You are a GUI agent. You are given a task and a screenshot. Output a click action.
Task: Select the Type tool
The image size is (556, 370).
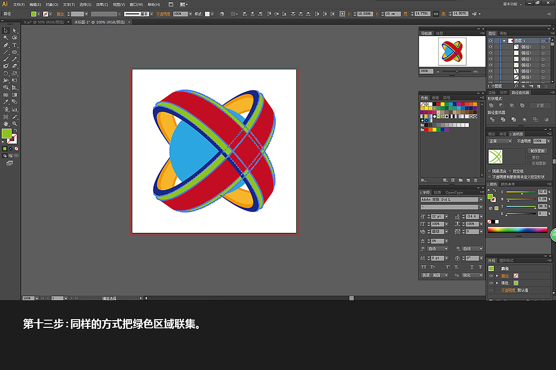click(x=14, y=45)
